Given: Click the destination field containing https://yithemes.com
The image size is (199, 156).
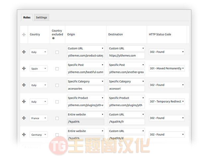Looking at the screenshot, I should [x=126, y=55].
